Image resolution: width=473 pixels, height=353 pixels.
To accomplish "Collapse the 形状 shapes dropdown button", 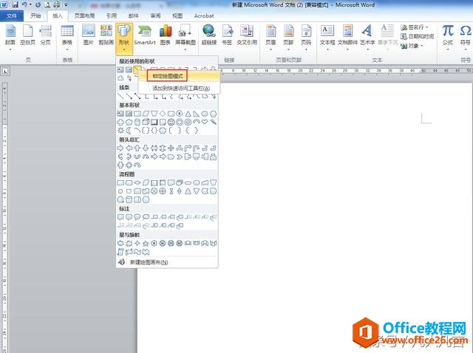I will point(124,38).
